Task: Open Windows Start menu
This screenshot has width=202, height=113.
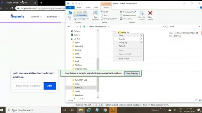Action: (x=2, y=110)
